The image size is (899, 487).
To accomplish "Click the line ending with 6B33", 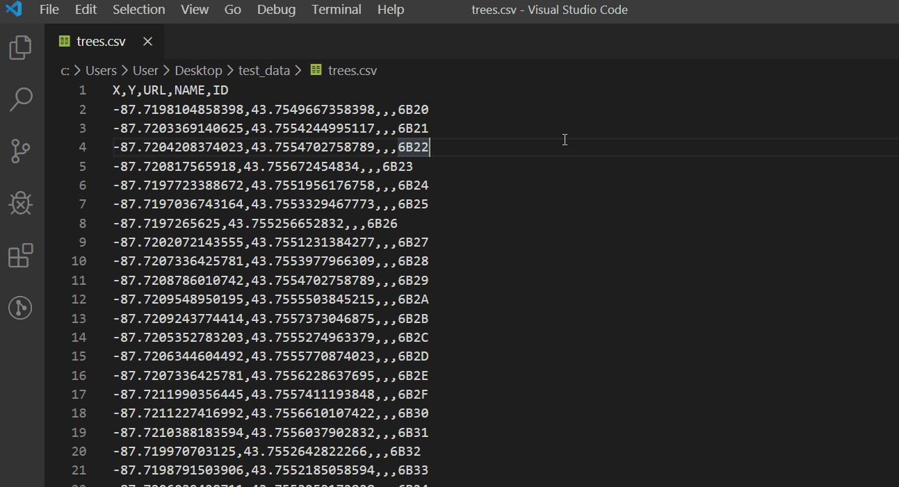I will [270, 470].
